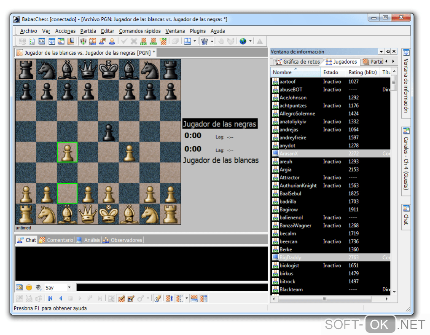Image resolution: width=430 pixels, height=335 pixels.
Task: Pin the Ventana de información panel
Action: 388,51
